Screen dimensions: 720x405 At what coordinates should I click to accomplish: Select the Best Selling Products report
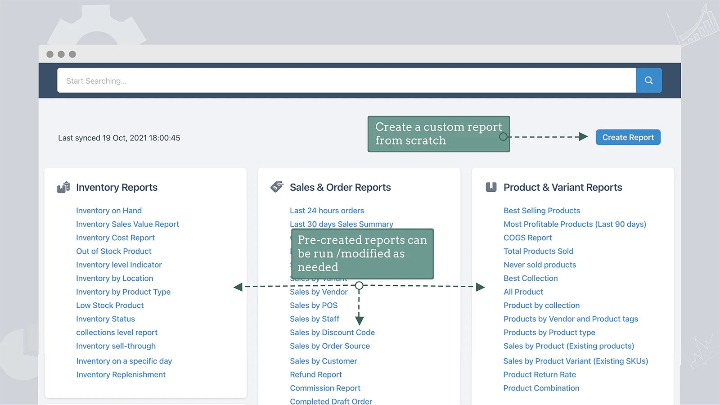tap(541, 211)
